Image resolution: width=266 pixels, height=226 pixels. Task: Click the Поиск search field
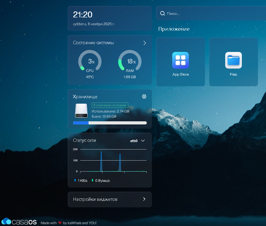click(211, 14)
